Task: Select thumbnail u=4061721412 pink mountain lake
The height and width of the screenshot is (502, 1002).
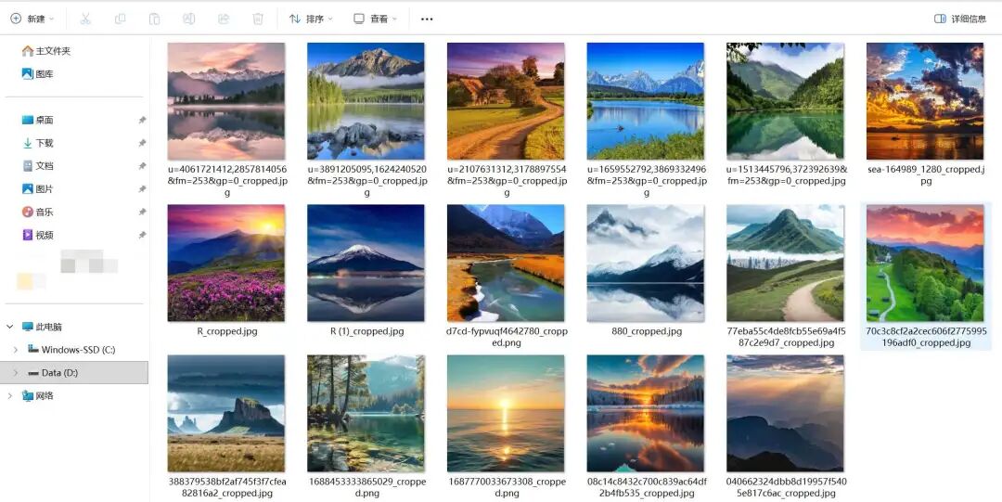Action: [226, 101]
